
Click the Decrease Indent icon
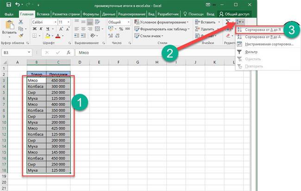coord(76,36)
